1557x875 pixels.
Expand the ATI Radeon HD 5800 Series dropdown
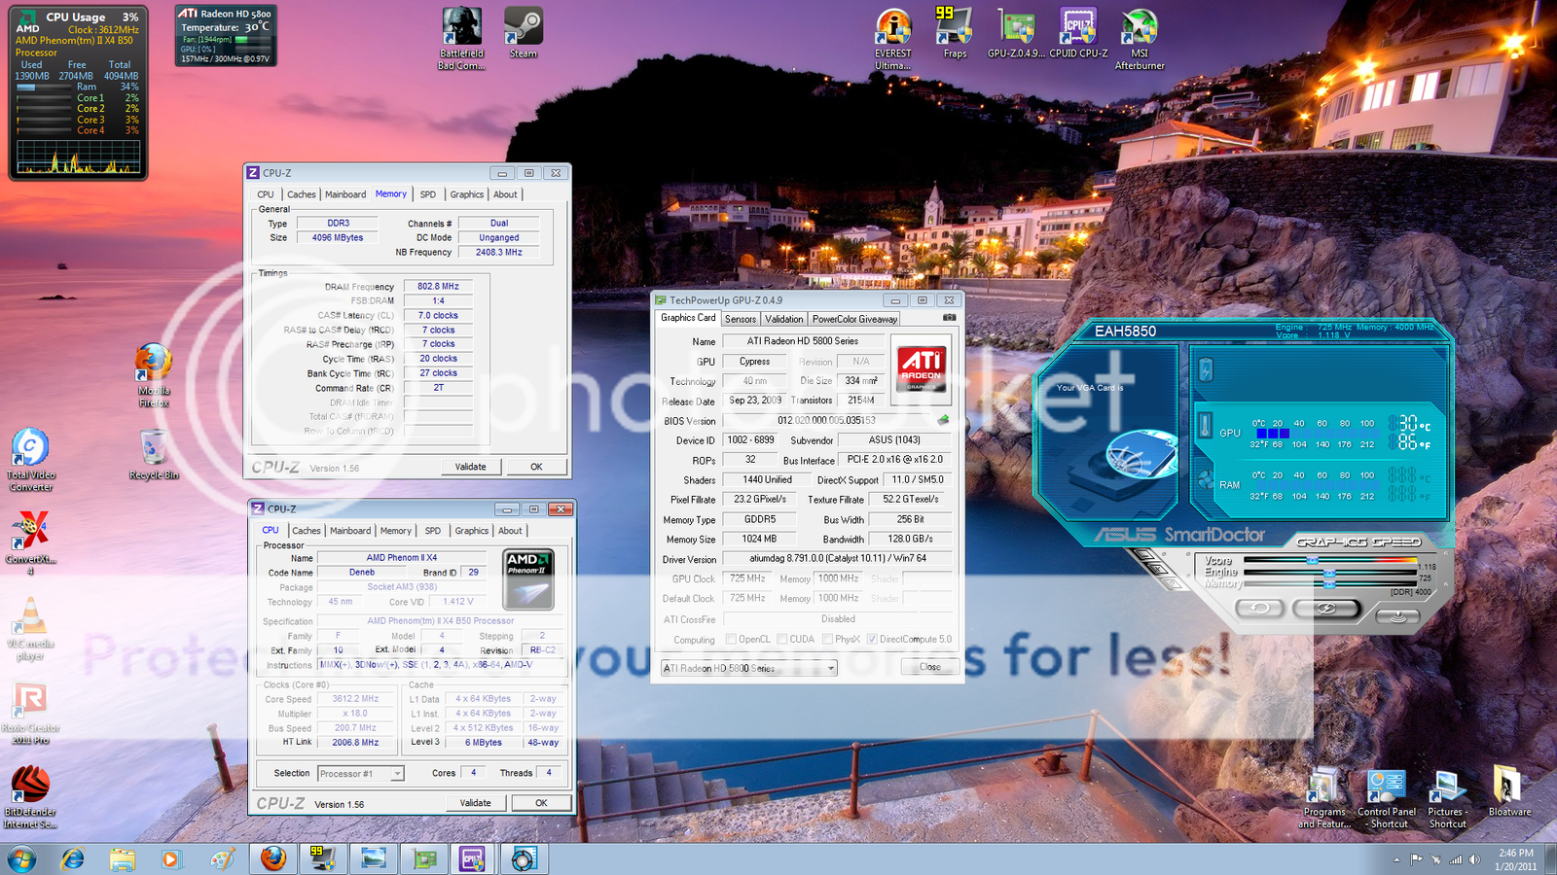[830, 669]
